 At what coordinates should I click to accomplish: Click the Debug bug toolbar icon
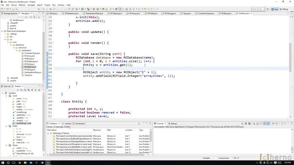tap(77, 9)
